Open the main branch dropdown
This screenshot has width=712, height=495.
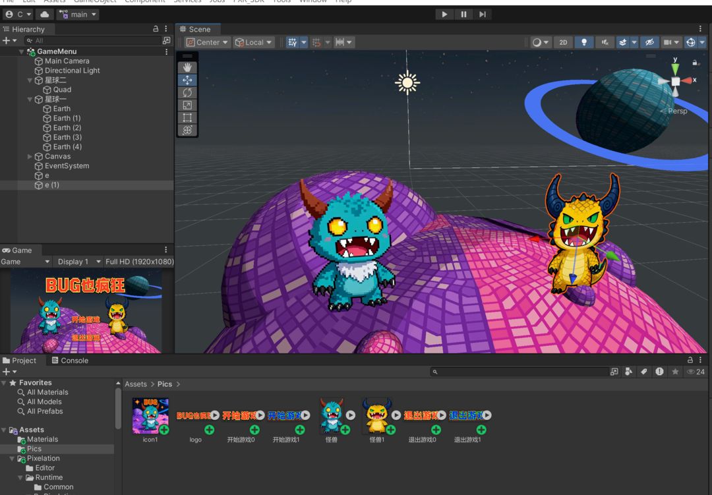78,15
